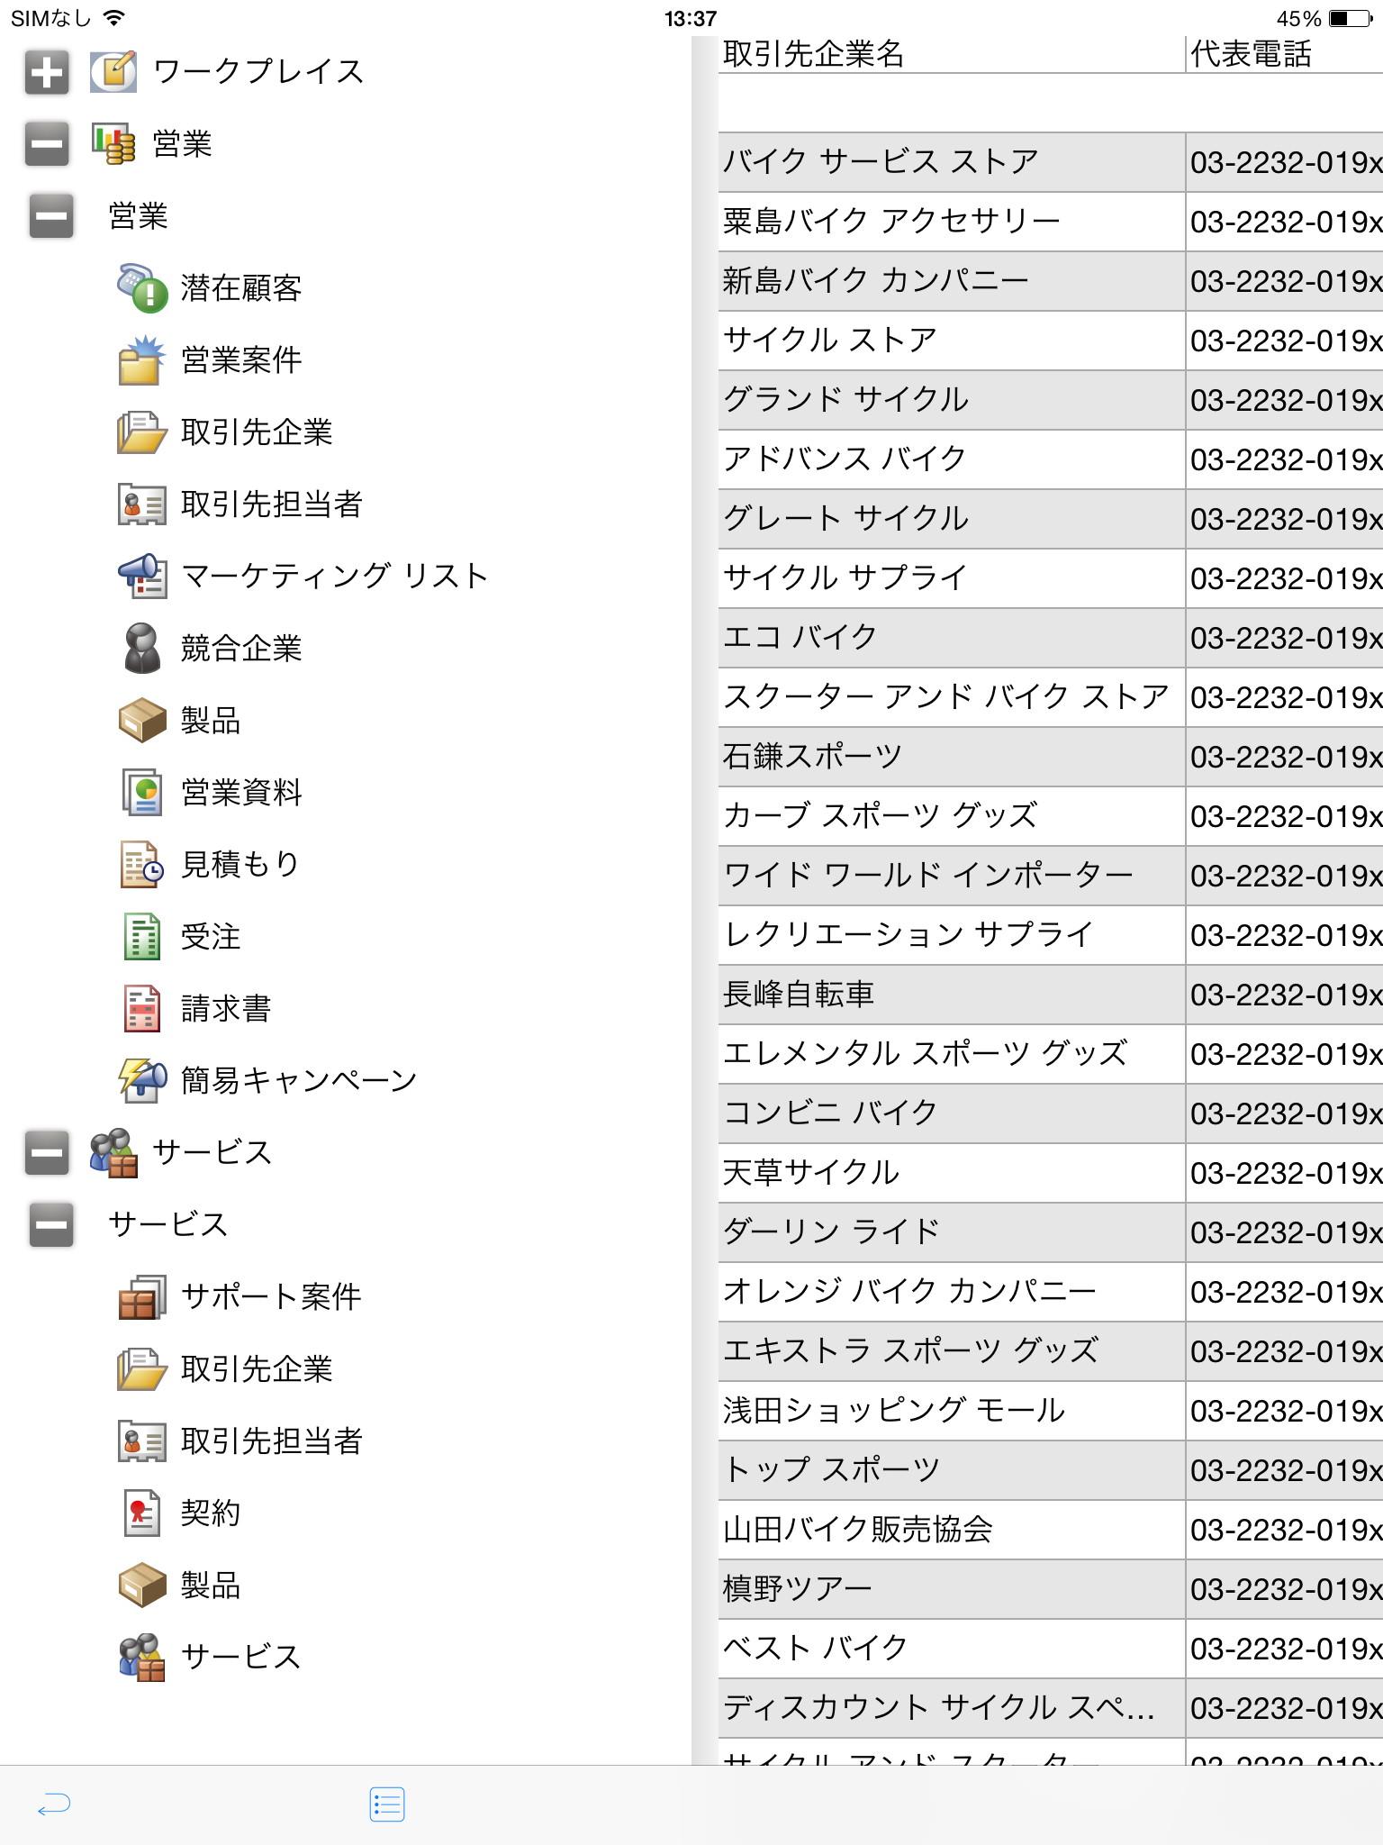Click the サポート案件 boxes icon
Image resolution: width=1383 pixels, height=1845 pixels.
coord(142,1297)
